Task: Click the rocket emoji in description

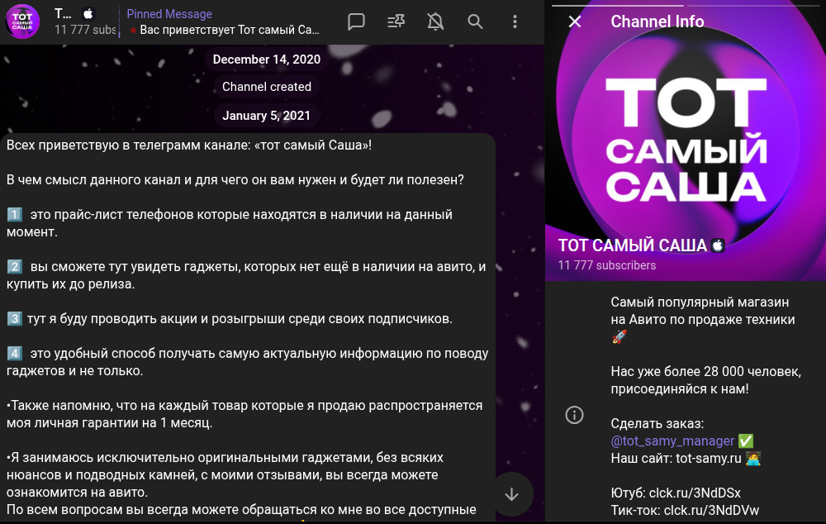Action: coord(619,336)
